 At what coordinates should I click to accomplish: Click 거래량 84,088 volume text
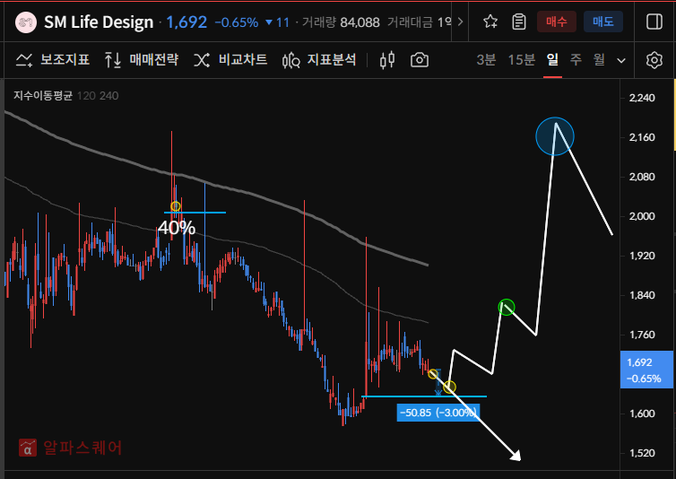pyautogui.click(x=341, y=22)
